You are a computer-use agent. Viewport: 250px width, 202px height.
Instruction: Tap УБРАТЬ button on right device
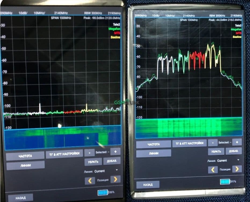tap(216, 151)
